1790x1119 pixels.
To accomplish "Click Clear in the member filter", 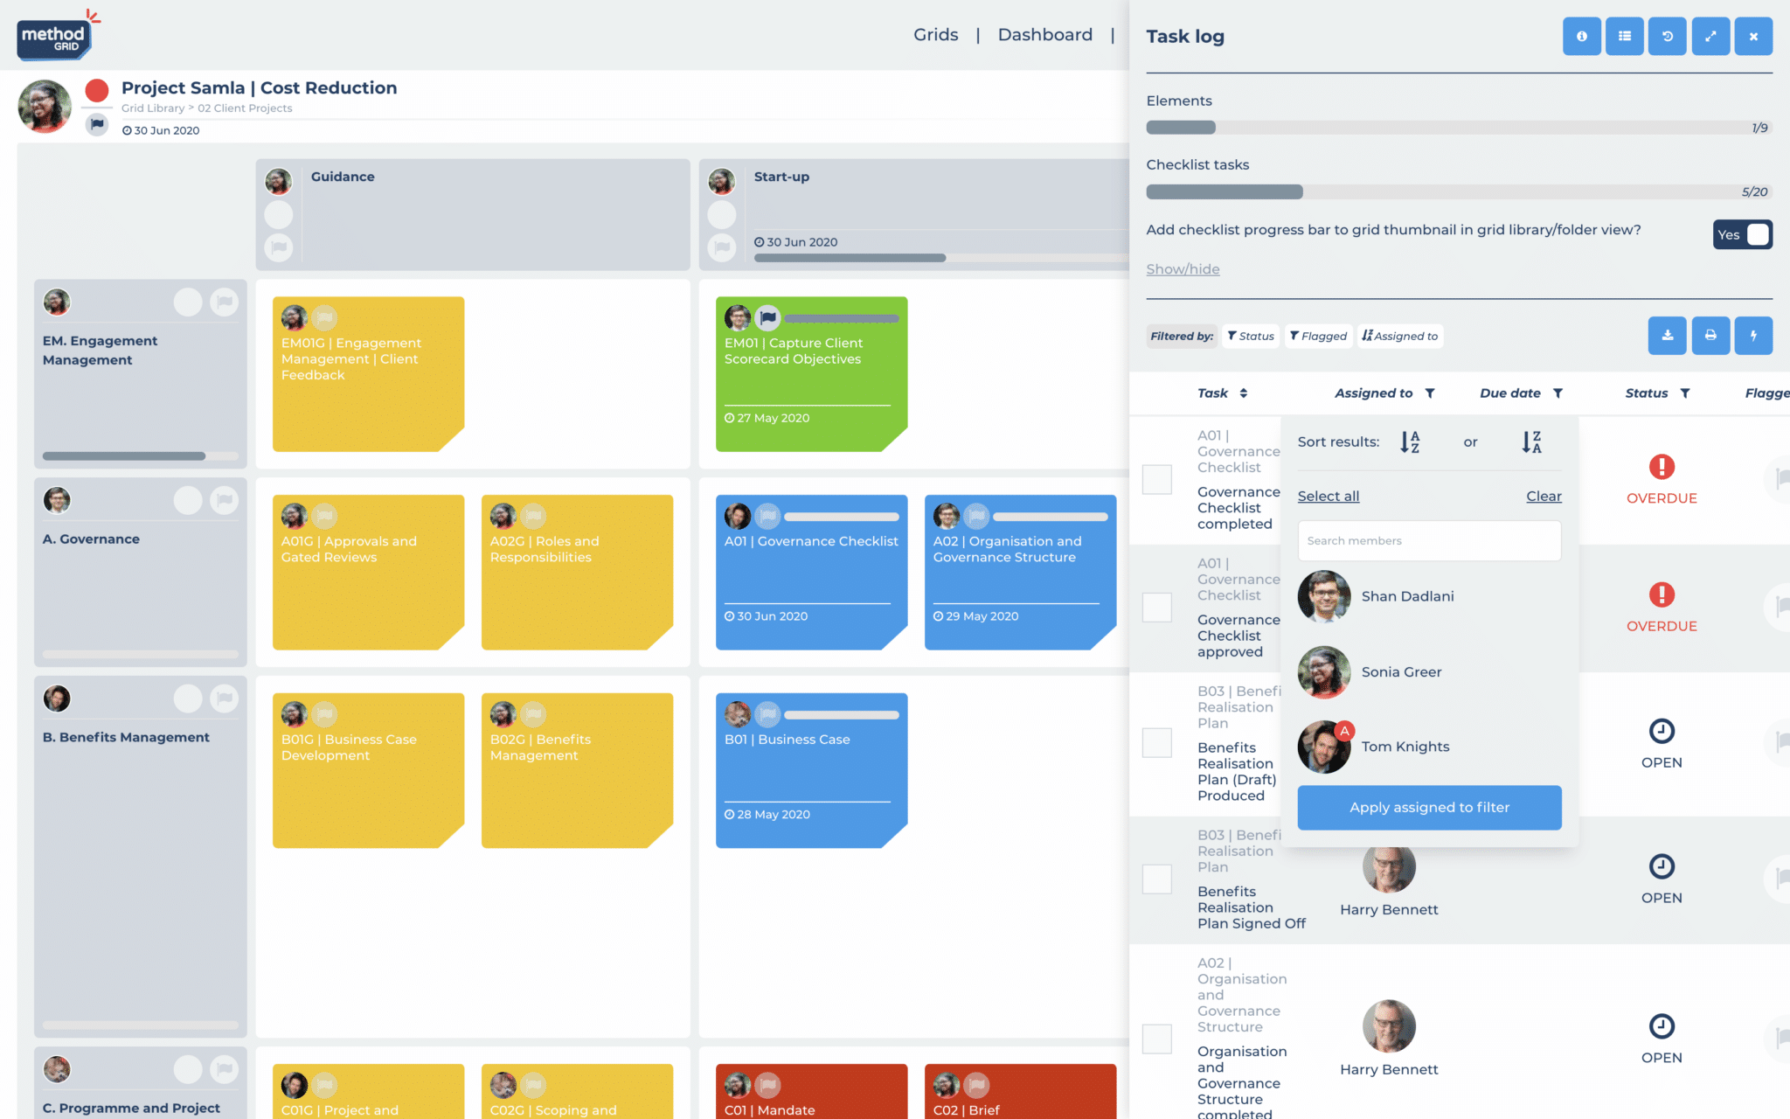I will (x=1544, y=497).
